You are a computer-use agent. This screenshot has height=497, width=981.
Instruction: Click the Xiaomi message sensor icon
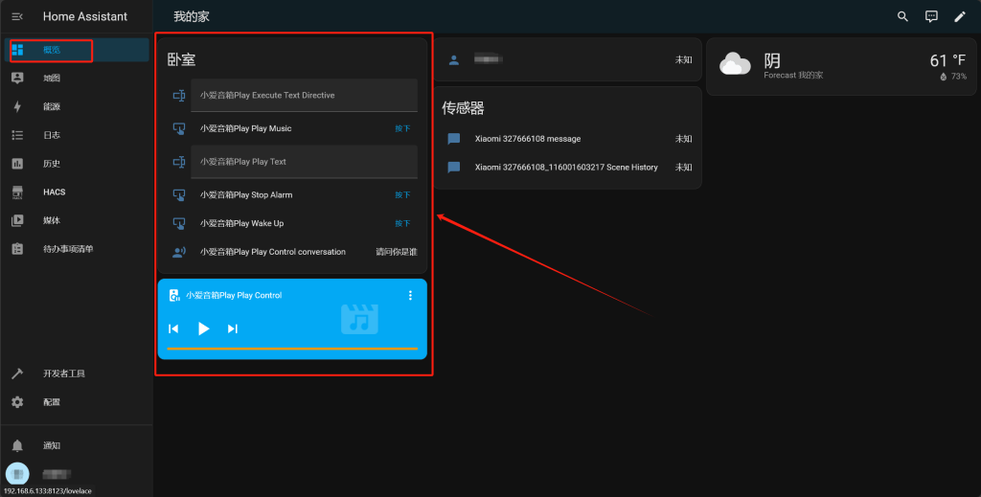[453, 139]
